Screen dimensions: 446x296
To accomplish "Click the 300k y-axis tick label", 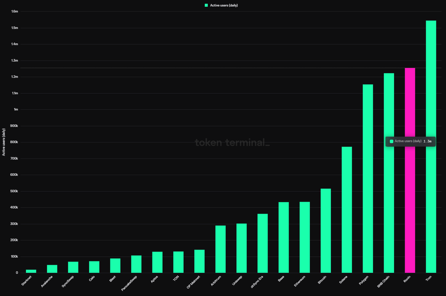I will click(x=14, y=224).
